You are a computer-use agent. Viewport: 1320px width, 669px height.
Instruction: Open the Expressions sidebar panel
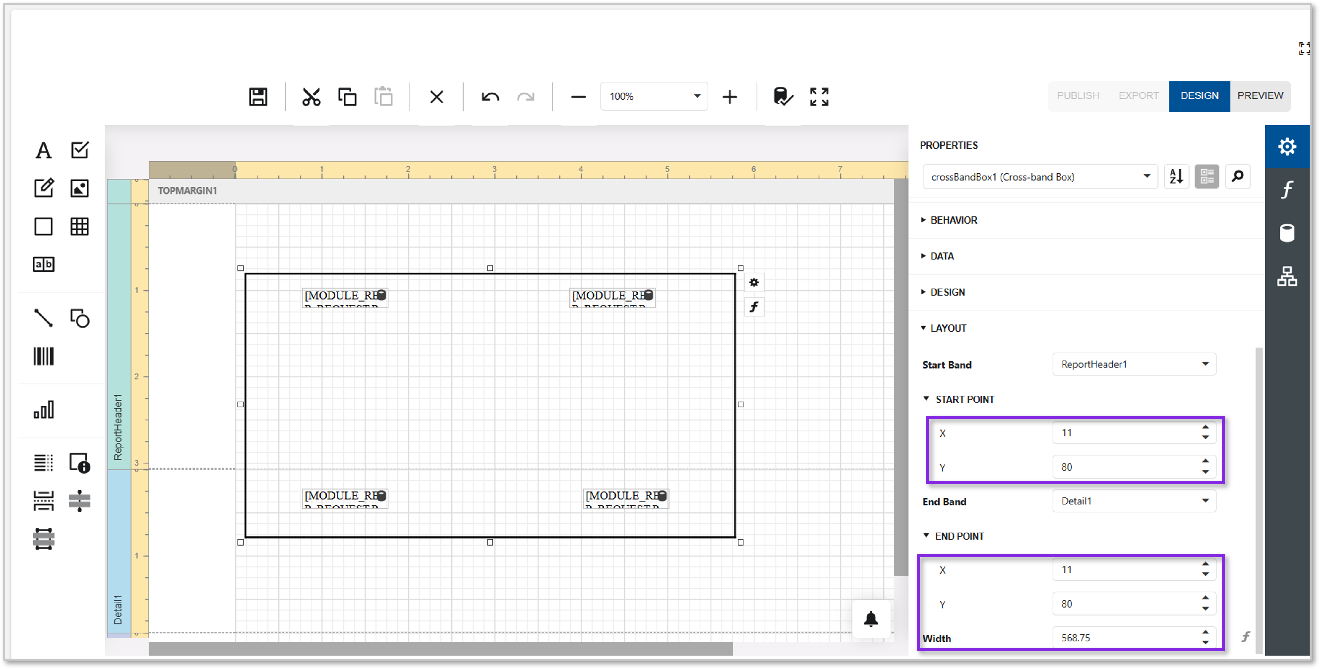[x=1287, y=189]
